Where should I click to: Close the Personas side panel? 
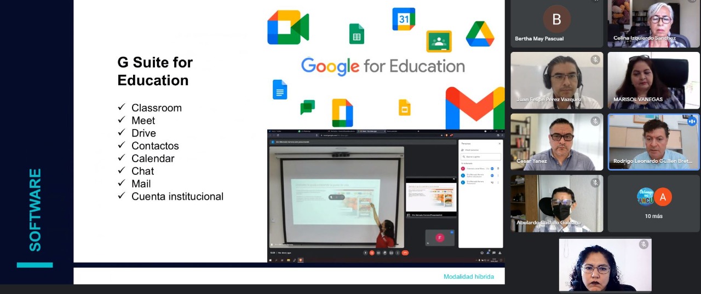(x=499, y=143)
